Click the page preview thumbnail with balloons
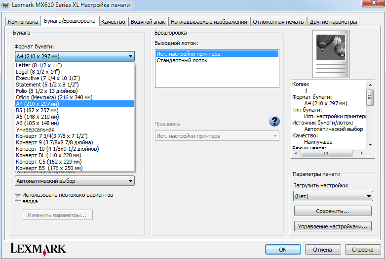 pyautogui.click(x=331, y=54)
